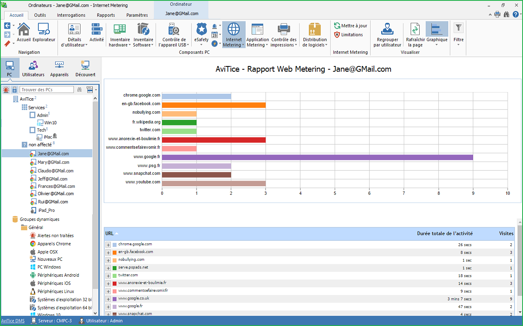This screenshot has height=326, width=523.
Task: Click the Trouver des PCs search field
Action: (x=47, y=90)
